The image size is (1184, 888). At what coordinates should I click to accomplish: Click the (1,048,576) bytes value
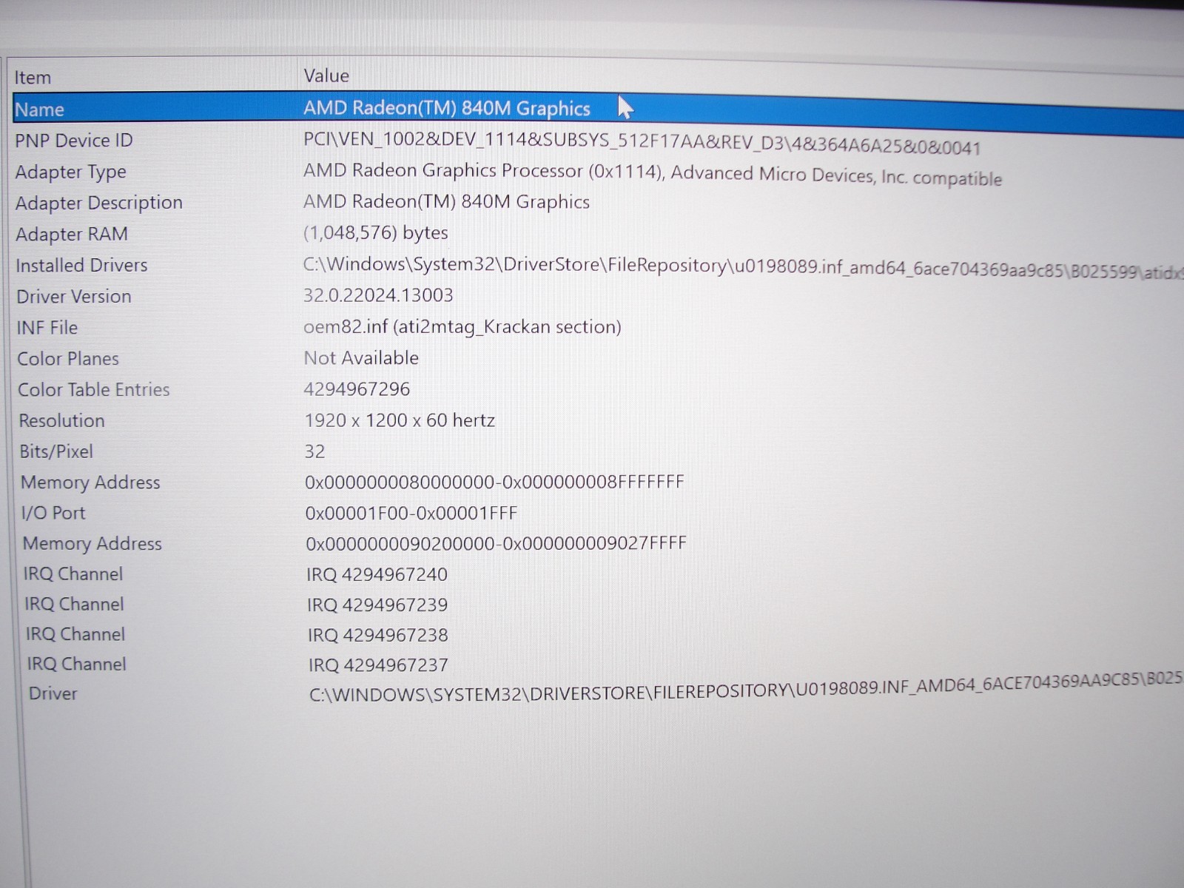376,233
